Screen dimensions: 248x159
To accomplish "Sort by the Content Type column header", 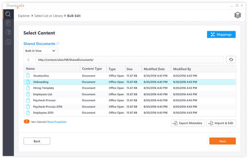I will click(x=93, y=69).
